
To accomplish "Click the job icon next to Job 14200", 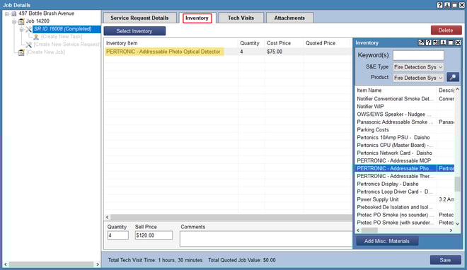I will coord(21,21).
